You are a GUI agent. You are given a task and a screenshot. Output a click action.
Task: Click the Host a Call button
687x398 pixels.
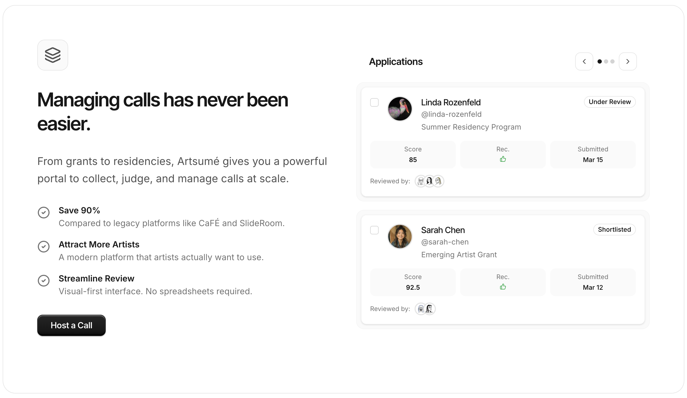click(x=71, y=325)
